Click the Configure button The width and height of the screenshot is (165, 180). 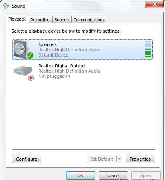[27, 159]
